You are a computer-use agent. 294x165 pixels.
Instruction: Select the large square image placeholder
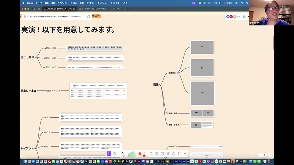(x=202, y=93)
